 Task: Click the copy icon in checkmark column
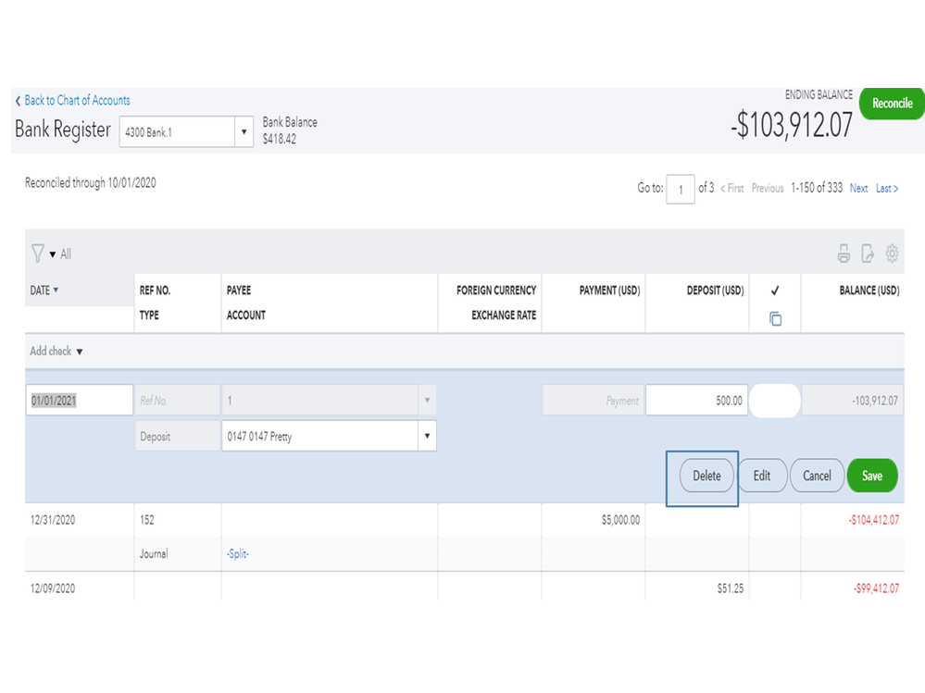[x=775, y=318]
